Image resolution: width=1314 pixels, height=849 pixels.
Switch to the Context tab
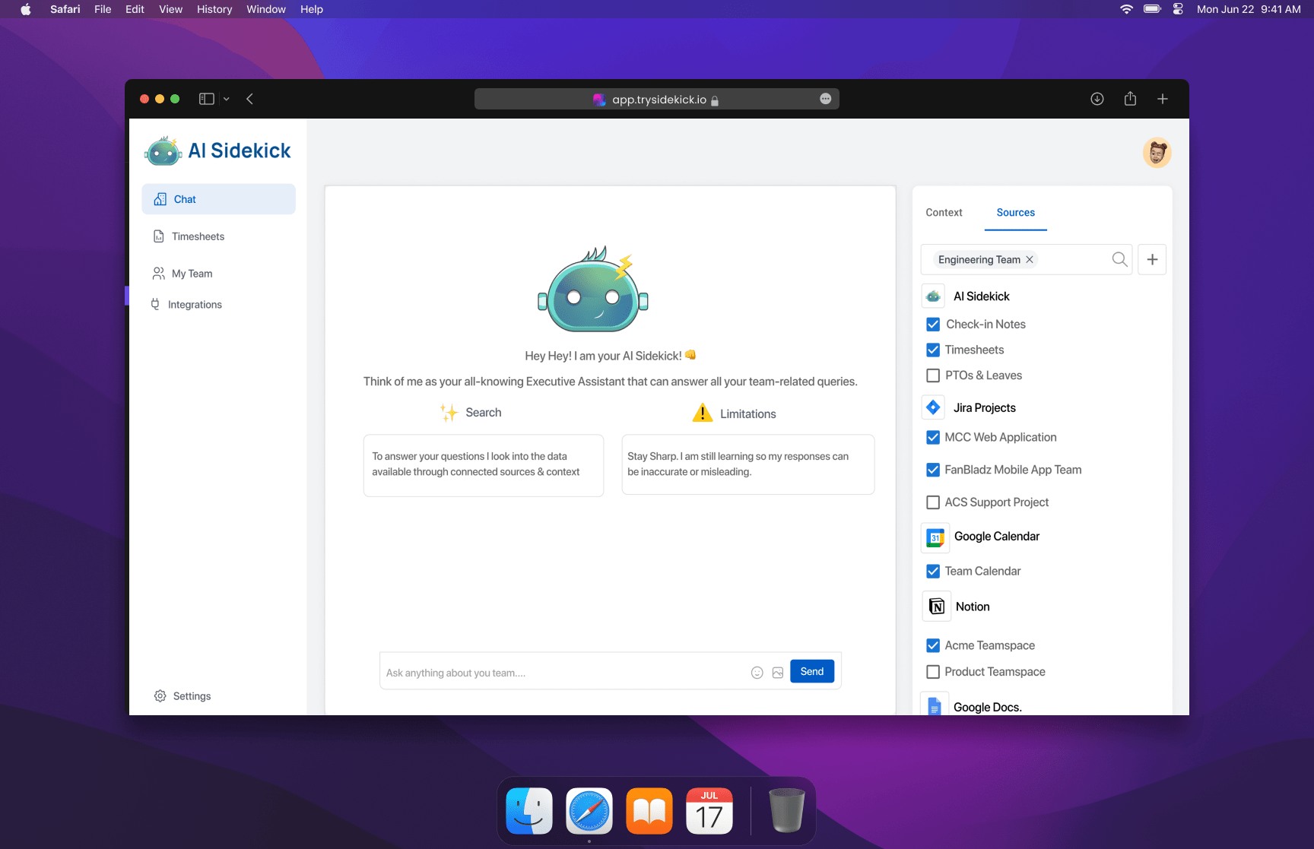pyautogui.click(x=944, y=213)
